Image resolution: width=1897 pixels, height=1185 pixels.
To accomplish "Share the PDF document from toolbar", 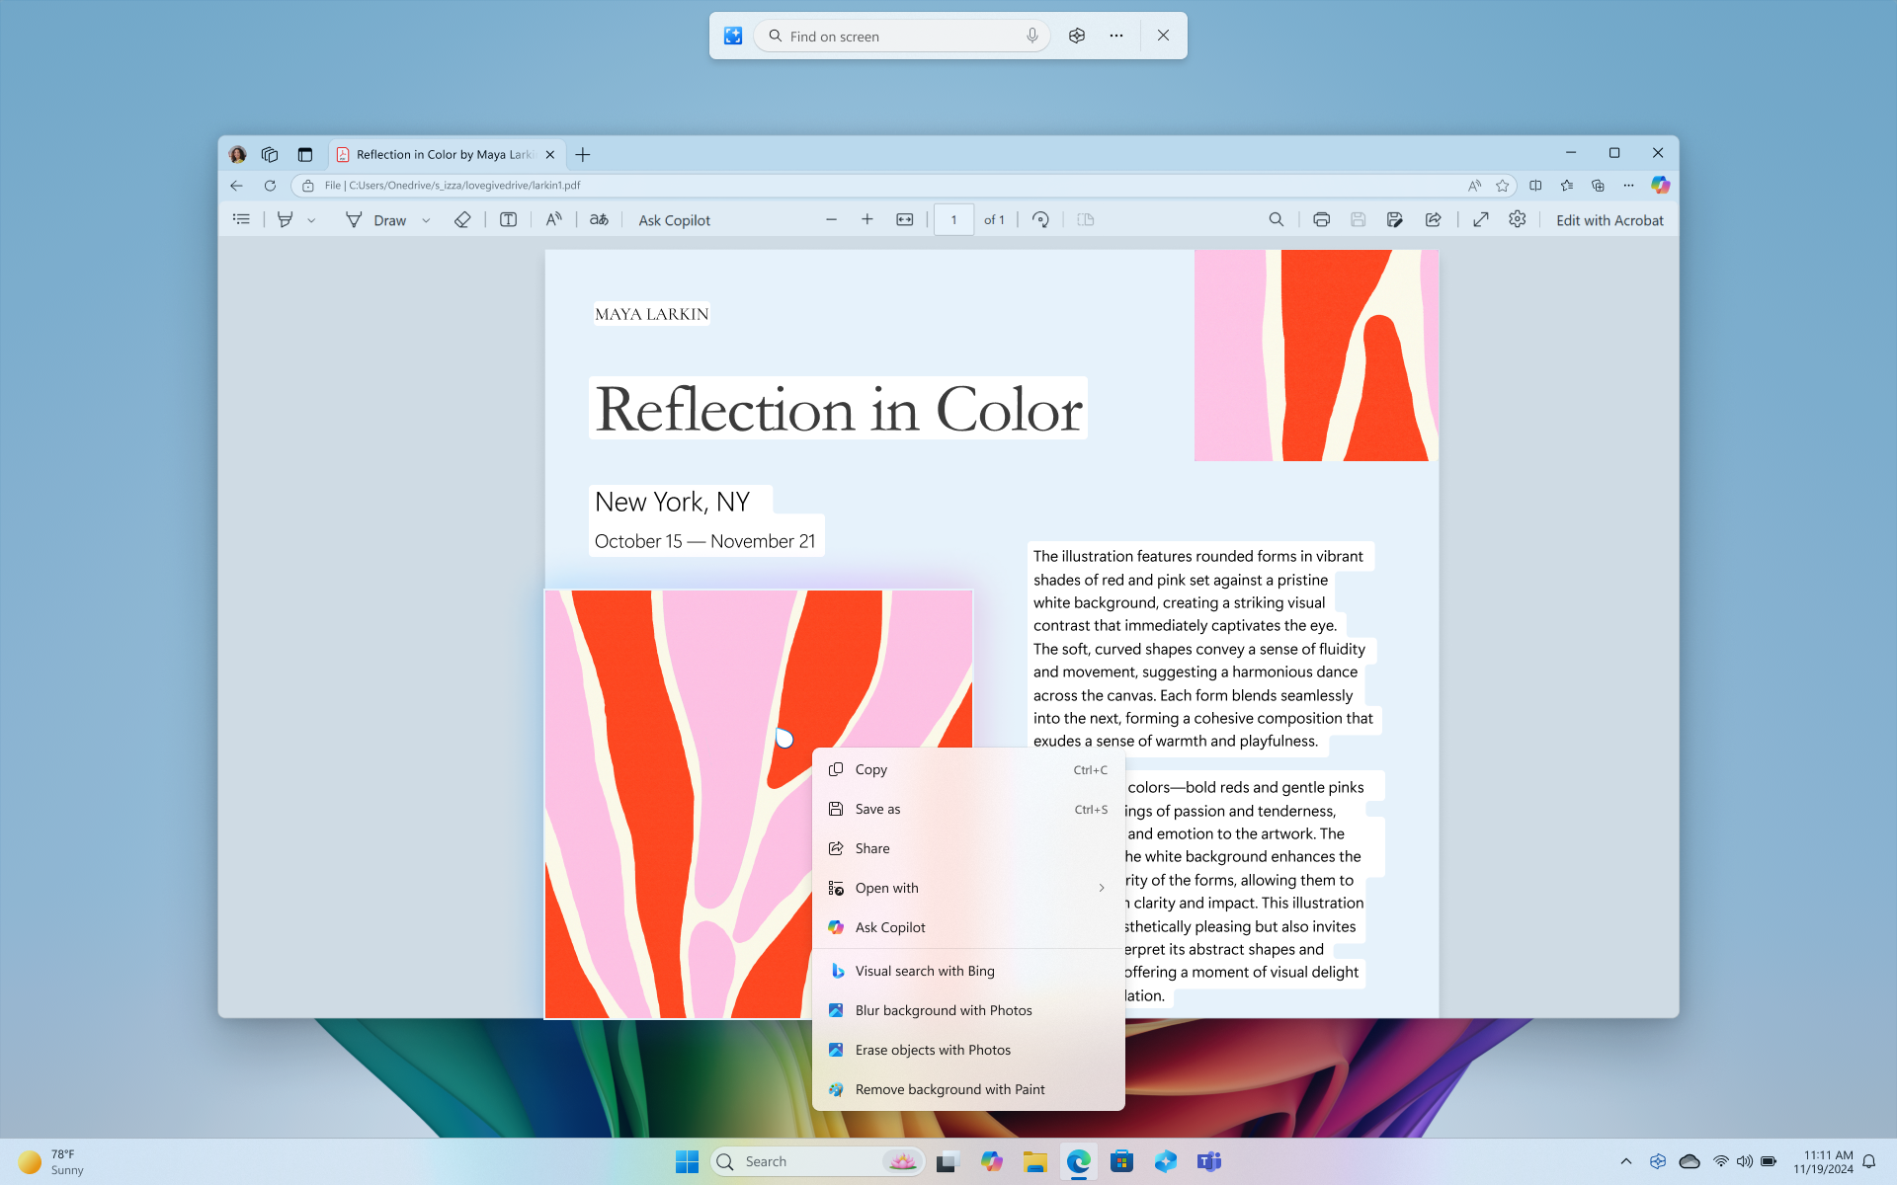I will coord(1434,219).
